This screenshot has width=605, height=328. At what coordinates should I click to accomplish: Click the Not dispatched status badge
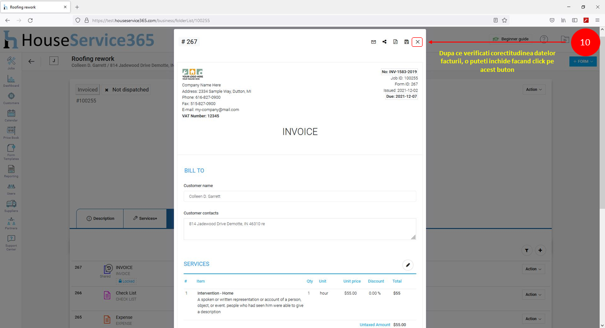pyautogui.click(x=126, y=90)
